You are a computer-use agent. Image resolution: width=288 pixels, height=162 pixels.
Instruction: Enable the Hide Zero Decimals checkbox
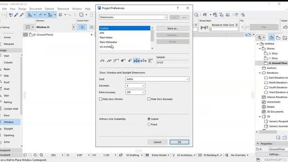[149, 99]
